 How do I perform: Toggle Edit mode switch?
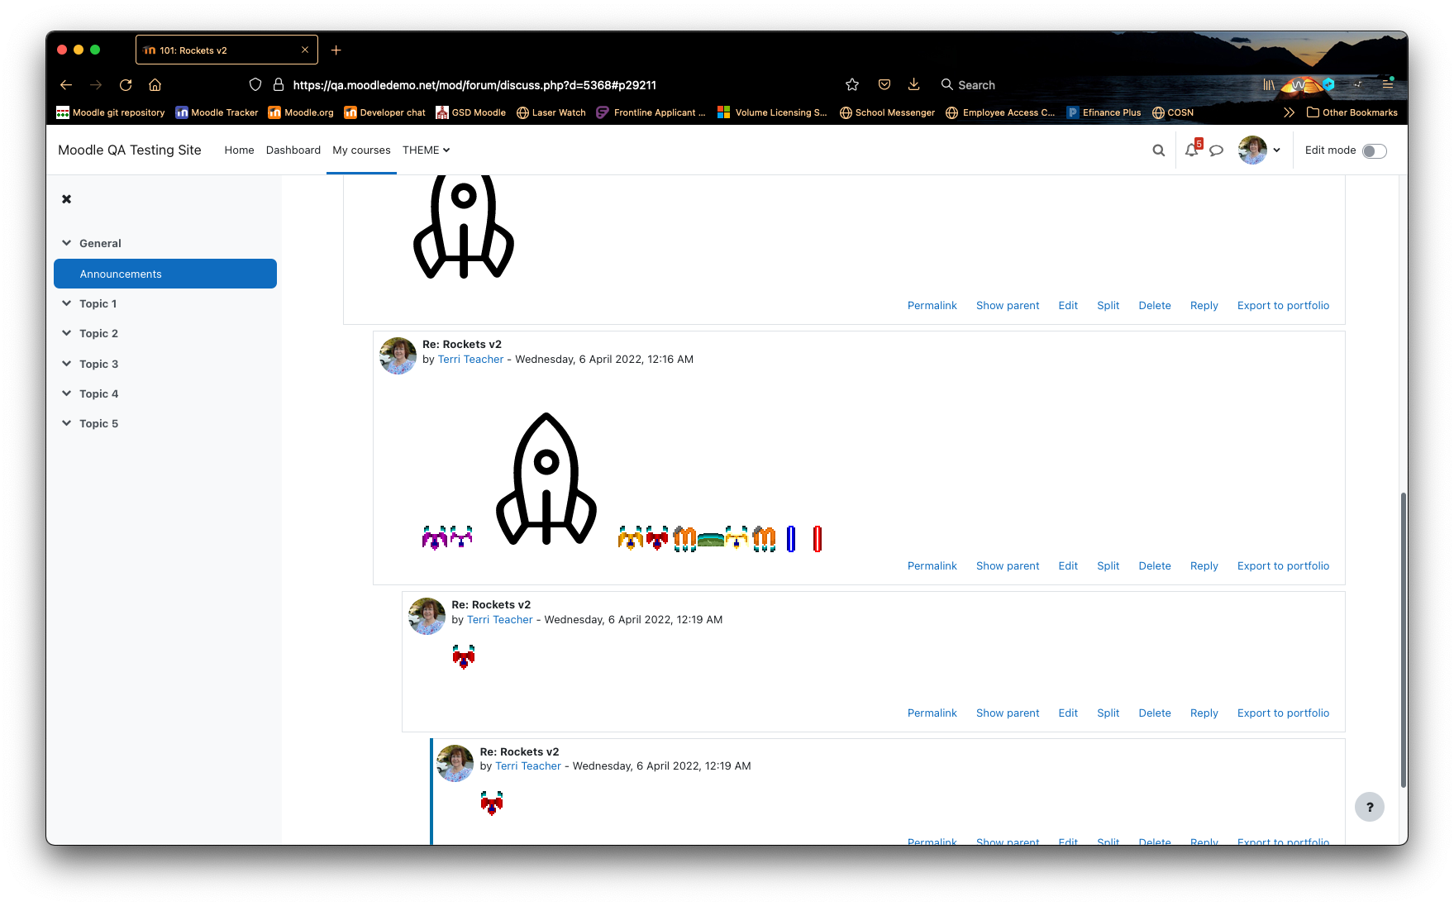(x=1374, y=150)
